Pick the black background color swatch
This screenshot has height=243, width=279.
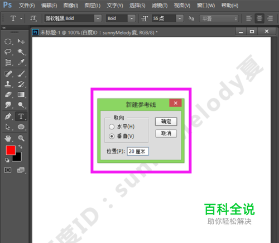pos(18,158)
